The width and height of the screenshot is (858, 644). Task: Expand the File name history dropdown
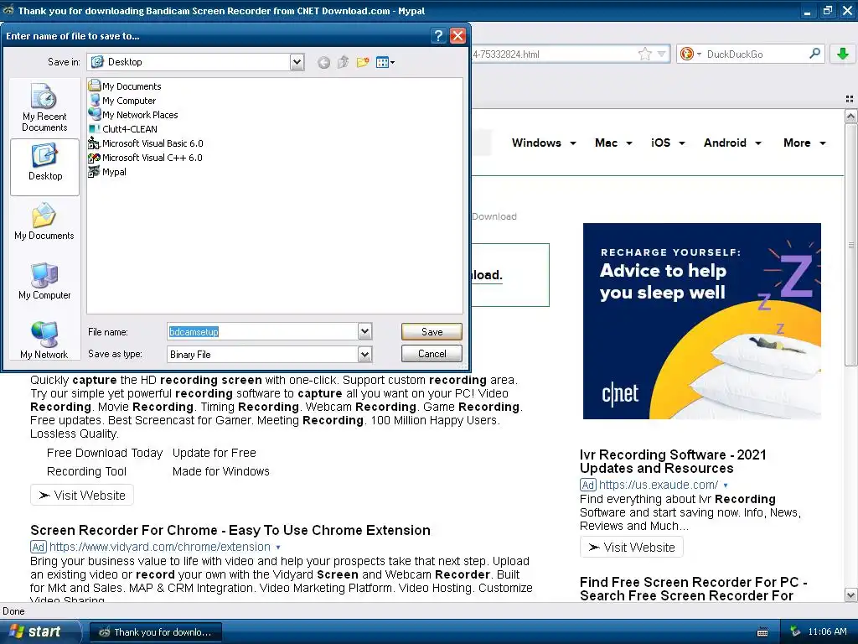(x=365, y=331)
